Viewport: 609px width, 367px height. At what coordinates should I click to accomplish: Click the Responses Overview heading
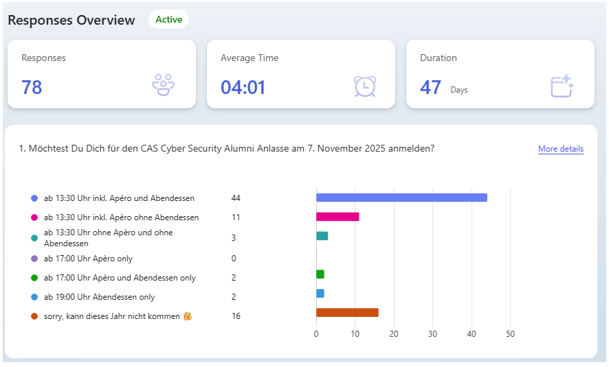(71, 20)
